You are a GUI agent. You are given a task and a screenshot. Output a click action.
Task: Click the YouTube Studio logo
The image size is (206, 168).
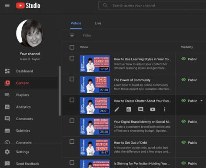pyautogui.click(x=28, y=6)
